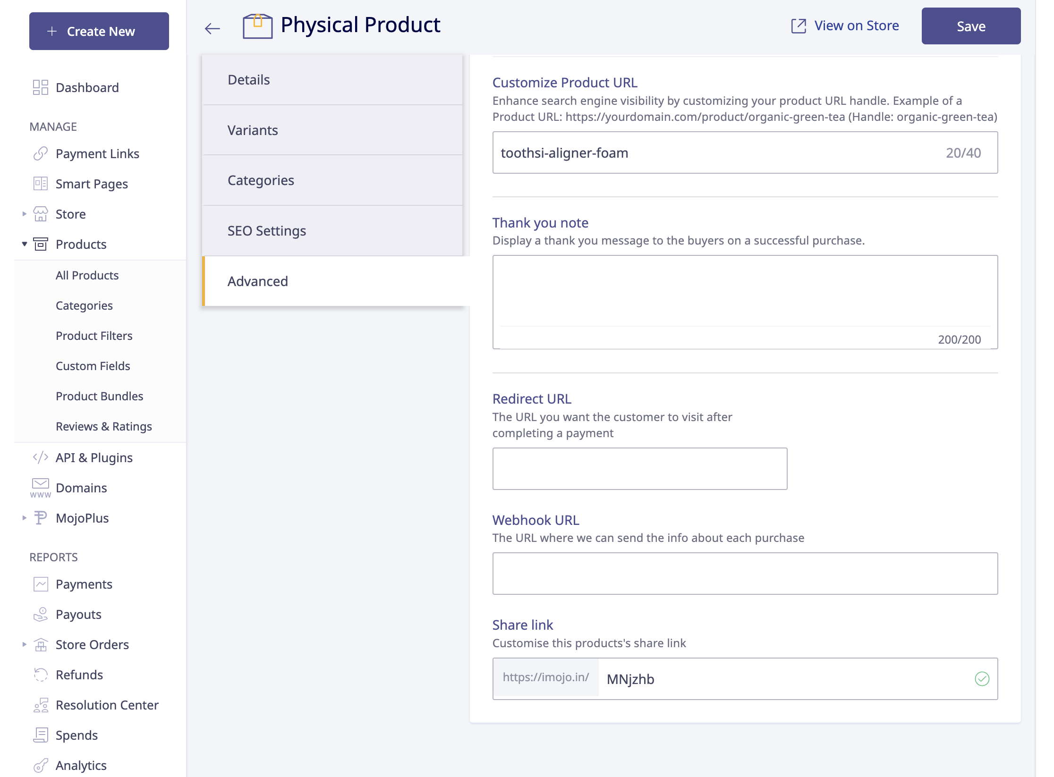Click the API & Plugins code icon

[x=41, y=457]
